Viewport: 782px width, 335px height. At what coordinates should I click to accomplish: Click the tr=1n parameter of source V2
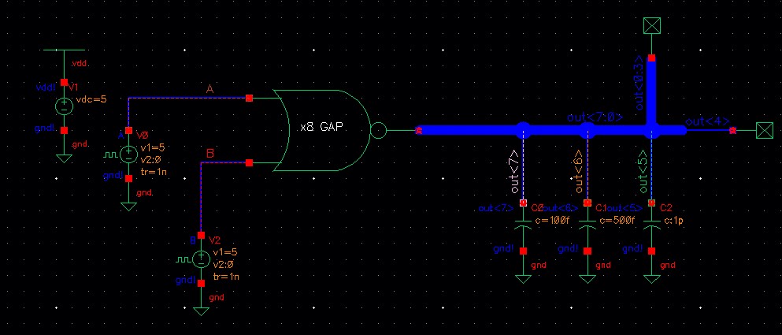(x=225, y=276)
